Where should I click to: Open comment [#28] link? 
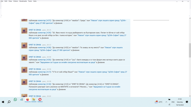(44, 48)
